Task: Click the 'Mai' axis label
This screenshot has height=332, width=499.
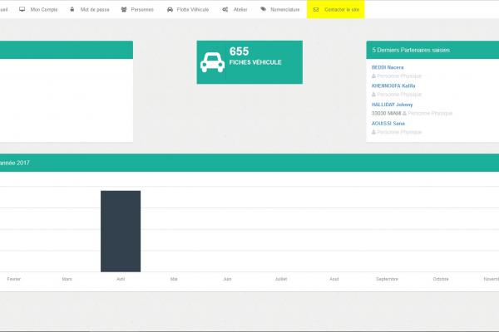Action: pos(174,279)
